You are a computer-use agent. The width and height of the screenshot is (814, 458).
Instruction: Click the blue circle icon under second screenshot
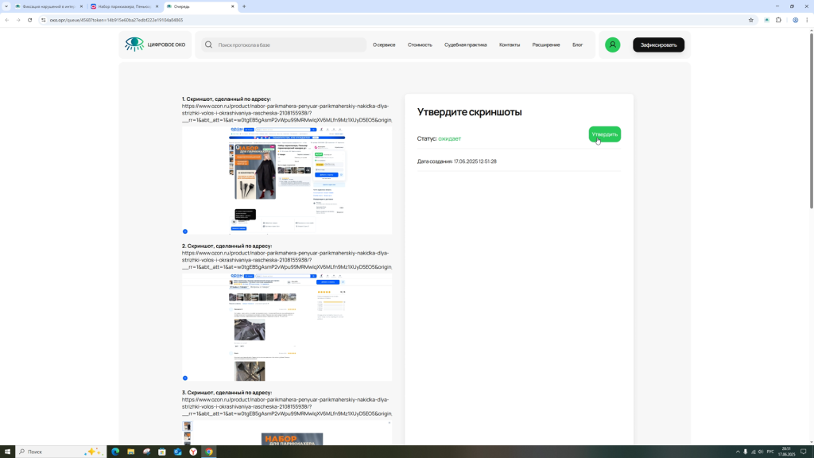tap(185, 378)
